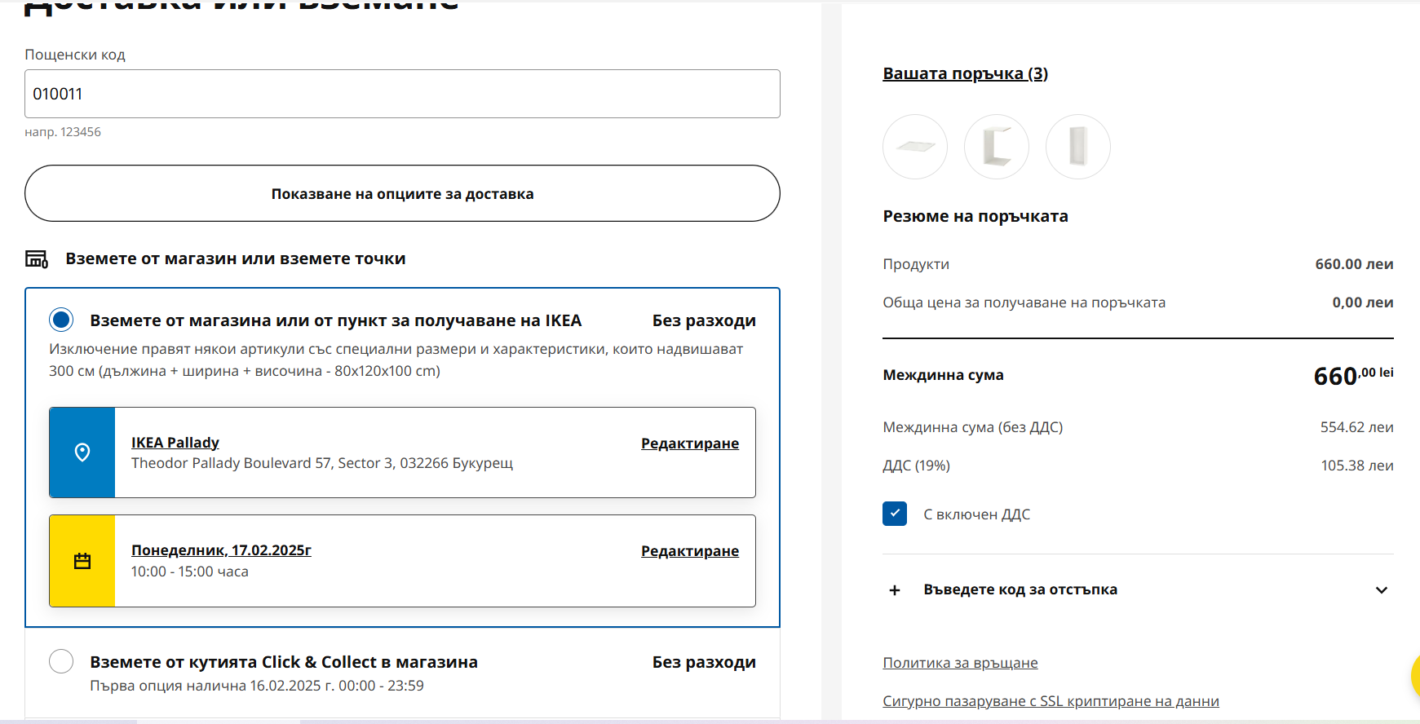Click the postal code input field

(x=402, y=94)
